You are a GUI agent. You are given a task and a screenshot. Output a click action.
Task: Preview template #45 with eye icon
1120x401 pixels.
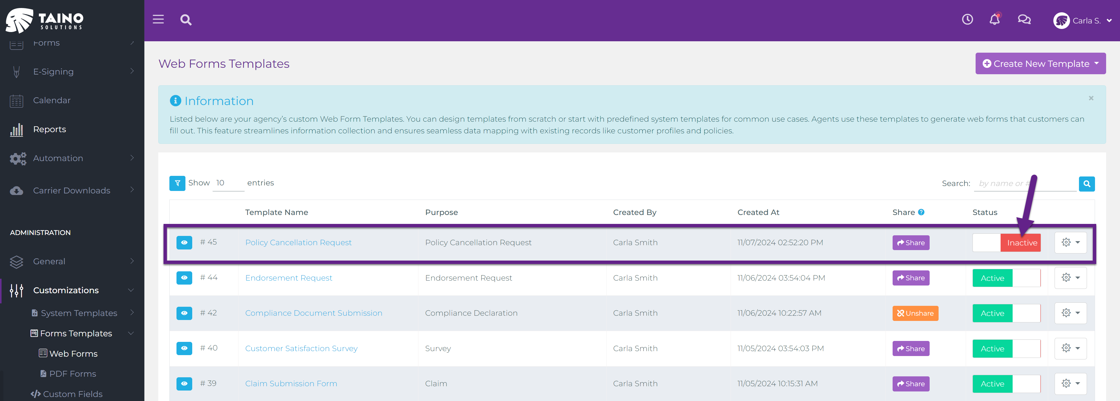click(x=184, y=243)
